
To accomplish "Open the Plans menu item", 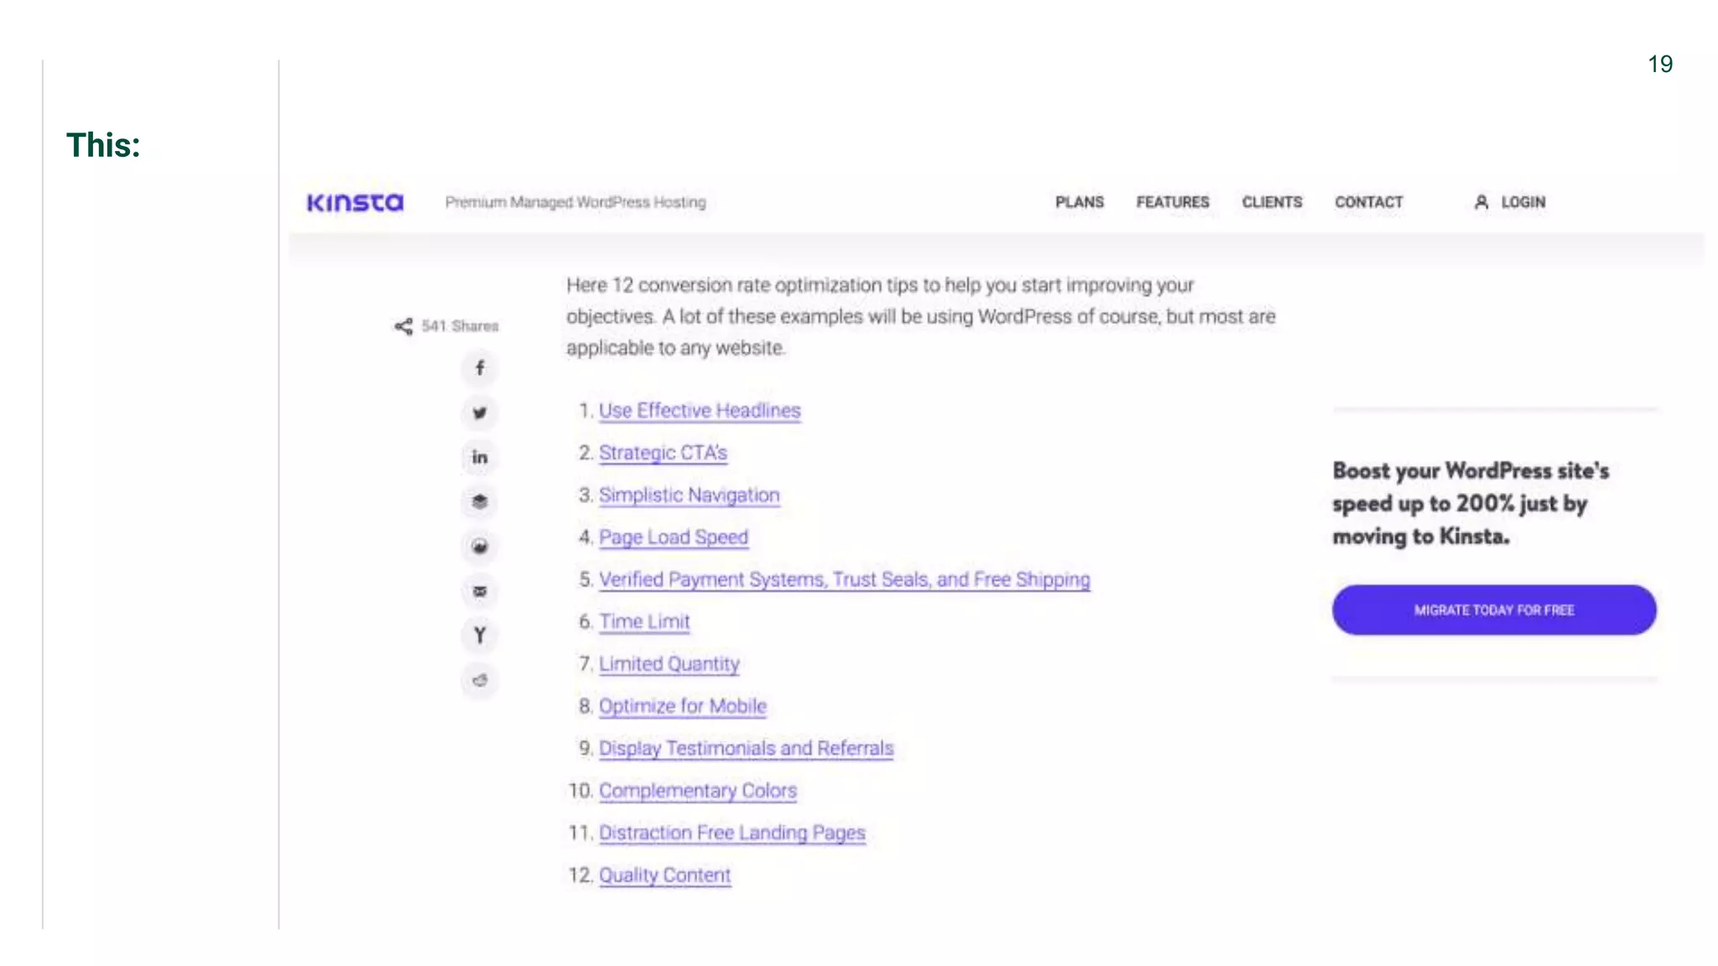I will tap(1079, 202).
